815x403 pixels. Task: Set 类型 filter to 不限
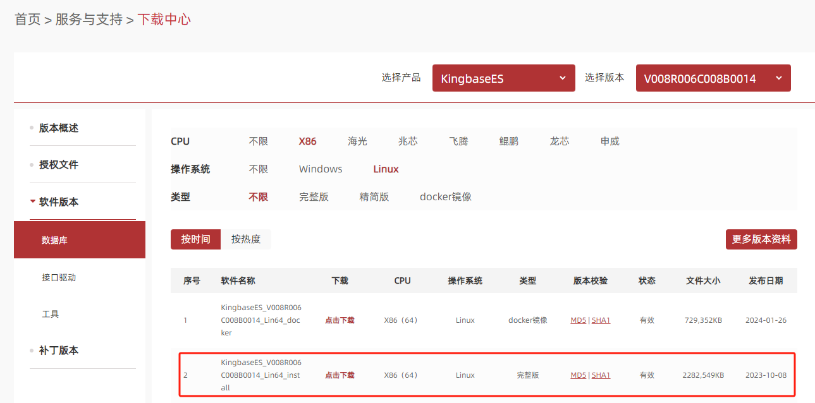(259, 197)
